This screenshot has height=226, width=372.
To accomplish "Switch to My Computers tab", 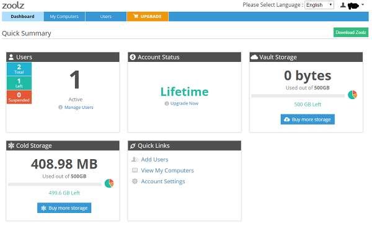I will (64, 16).
